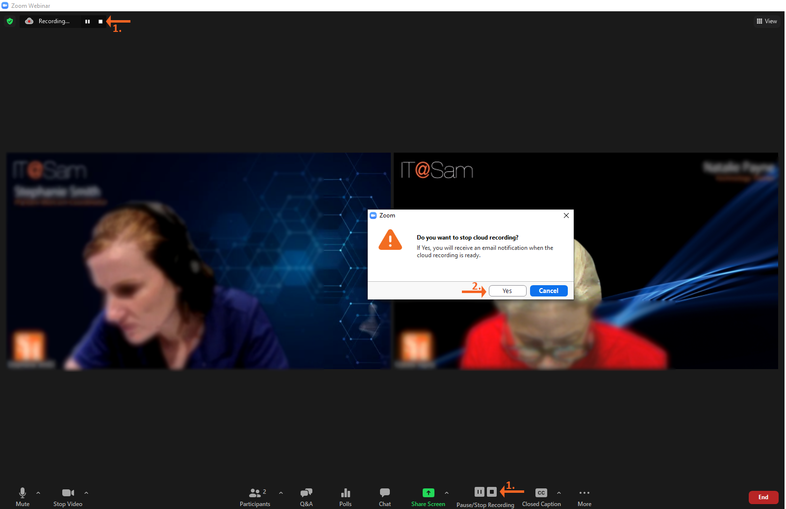Open the Participants panel
This screenshot has height=509, width=786.
pos(255,496)
